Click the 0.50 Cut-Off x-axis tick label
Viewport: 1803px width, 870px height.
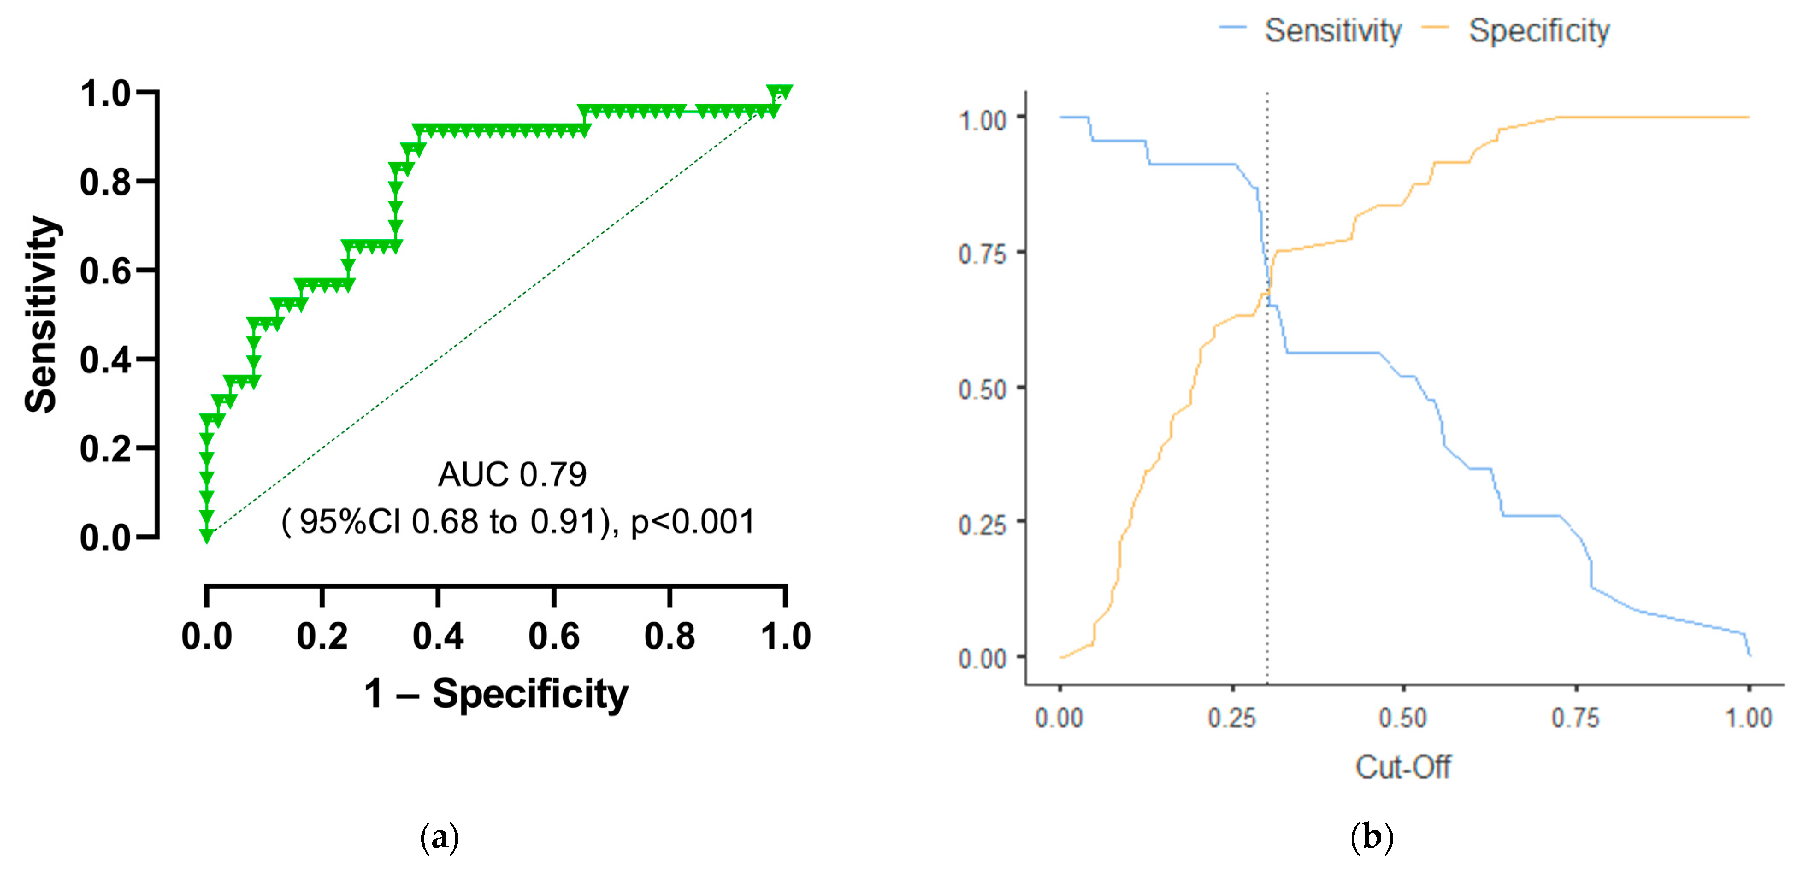(x=1403, y=718)
